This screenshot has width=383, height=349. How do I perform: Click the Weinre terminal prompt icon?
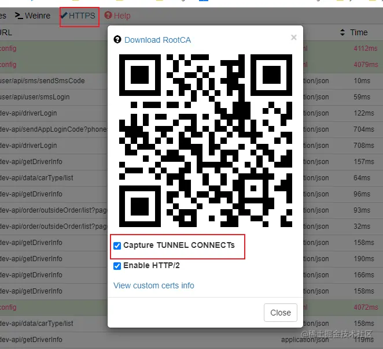(19, 16)
